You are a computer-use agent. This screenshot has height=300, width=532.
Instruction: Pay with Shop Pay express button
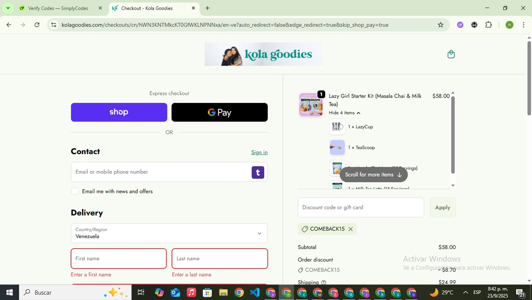(x=119, y=112)
